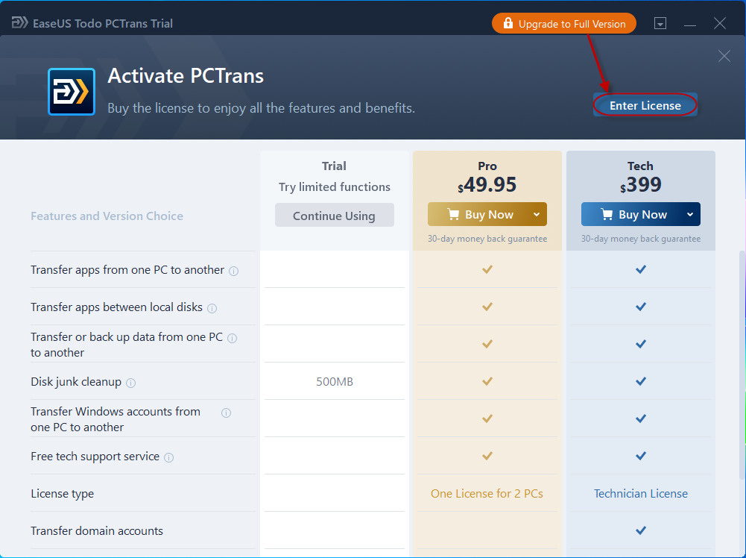Image resolution: width=746 pixels, height=558 pixels.
Task: Click info icon beside Transfer Windows accounts
Action: [226, 413]
